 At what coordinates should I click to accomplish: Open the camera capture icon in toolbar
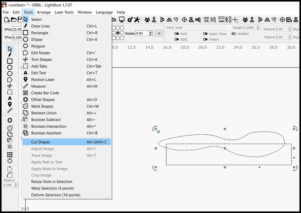point(114,20)
